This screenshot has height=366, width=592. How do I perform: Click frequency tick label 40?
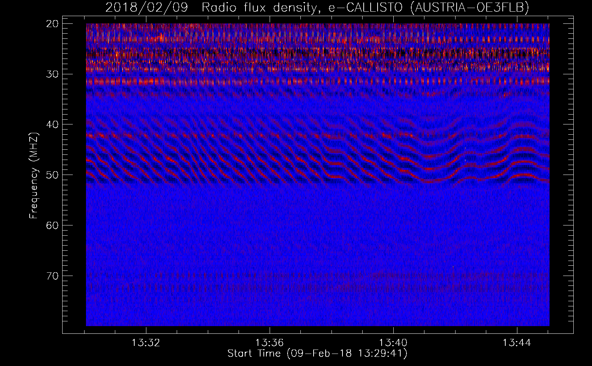52,124
